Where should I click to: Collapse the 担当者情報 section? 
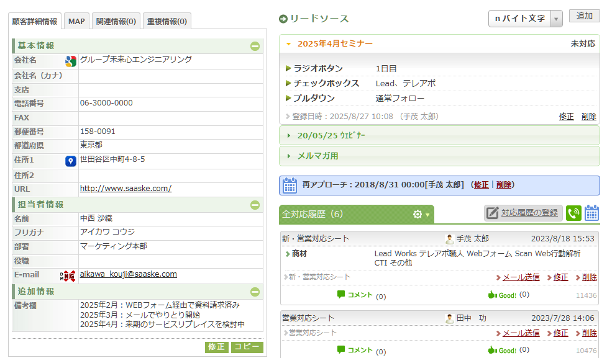coord(255,205)
